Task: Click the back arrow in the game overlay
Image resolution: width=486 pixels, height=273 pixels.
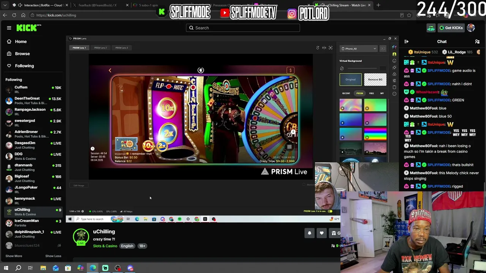Action: click(110, 70)
